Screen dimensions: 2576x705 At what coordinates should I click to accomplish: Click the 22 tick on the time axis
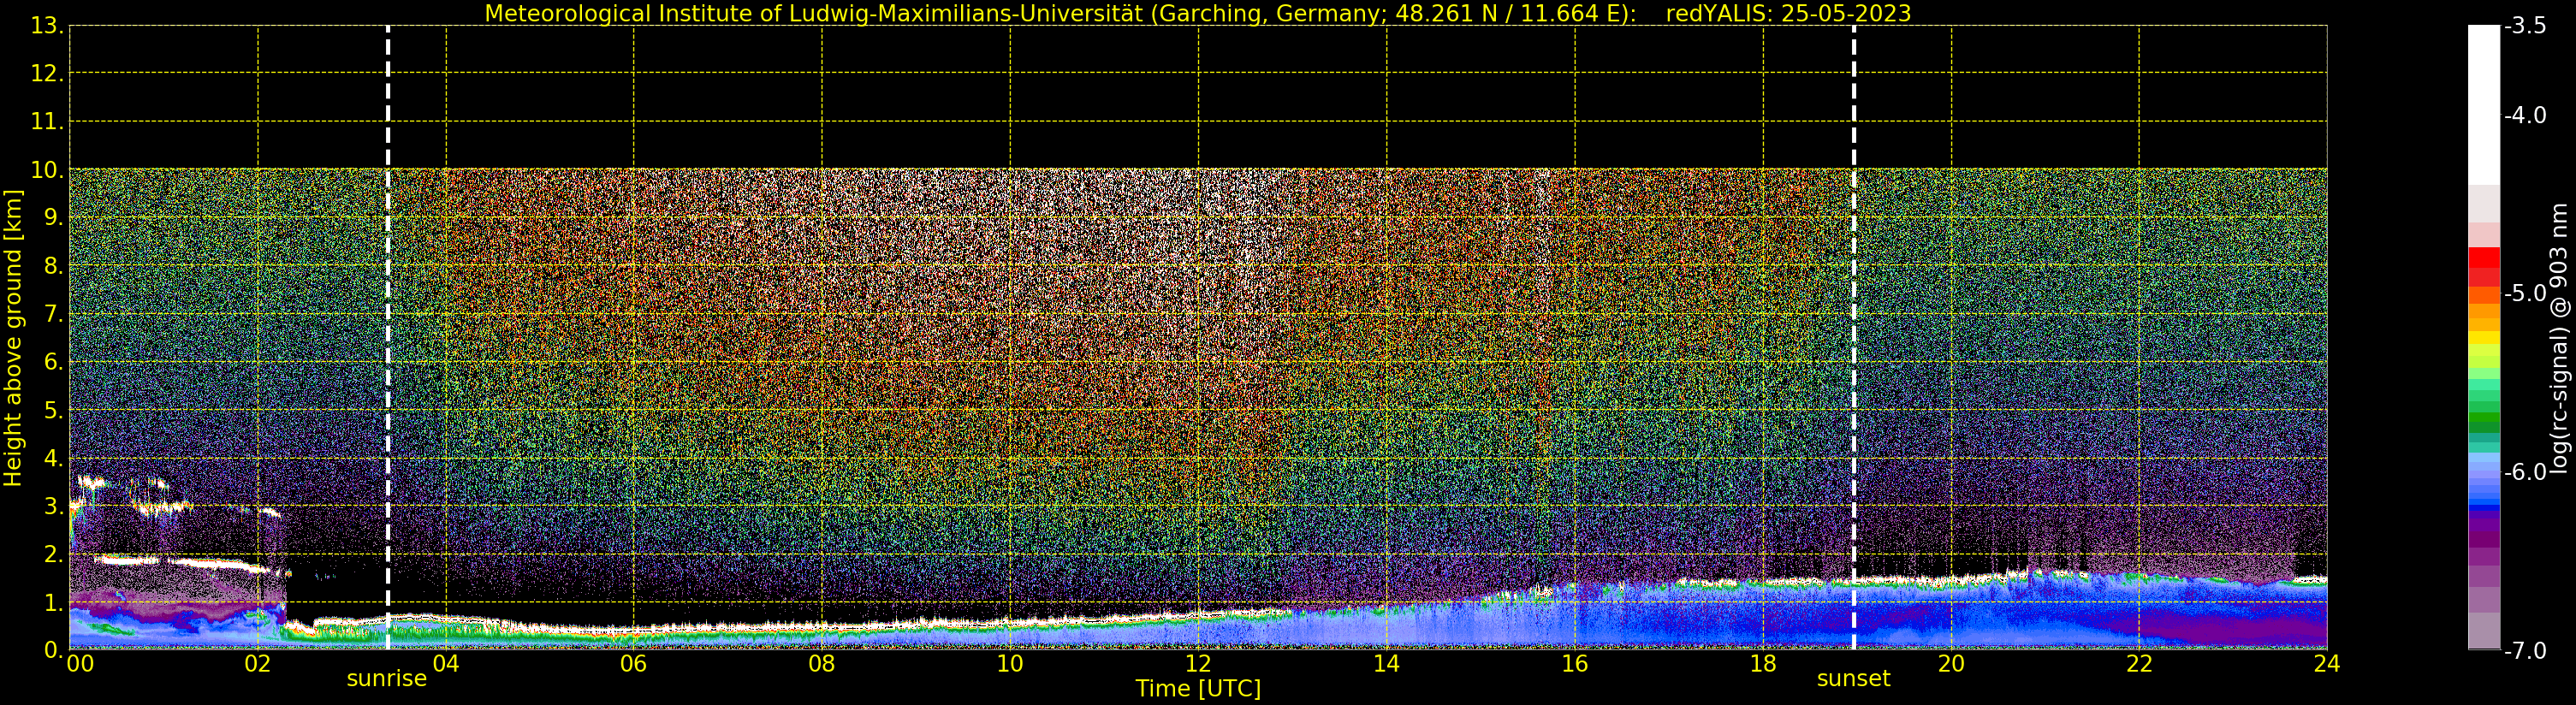click(x=2139, y=664)
